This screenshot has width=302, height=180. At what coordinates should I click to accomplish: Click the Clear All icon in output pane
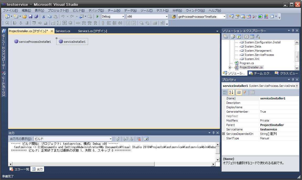click(x=139, y=139)
